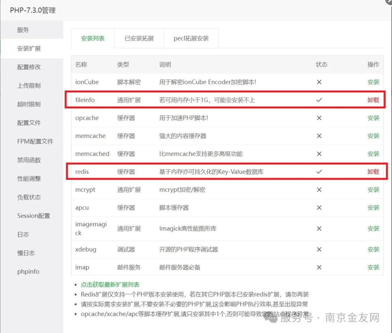Click the 邮件服务 type cell
392x333 pixels.
[129, 267]
